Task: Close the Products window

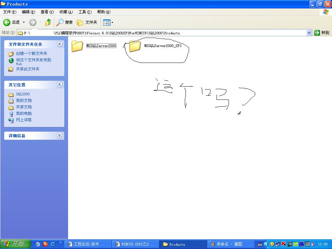Action: 327,4
